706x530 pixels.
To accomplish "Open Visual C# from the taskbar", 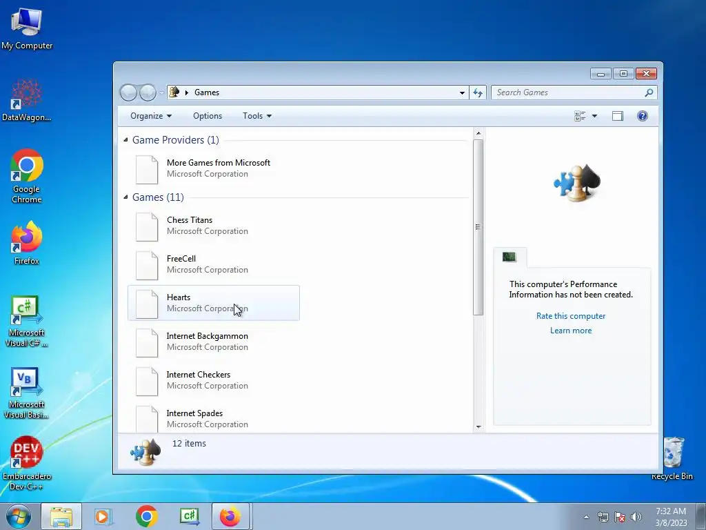I will (190, 516).
